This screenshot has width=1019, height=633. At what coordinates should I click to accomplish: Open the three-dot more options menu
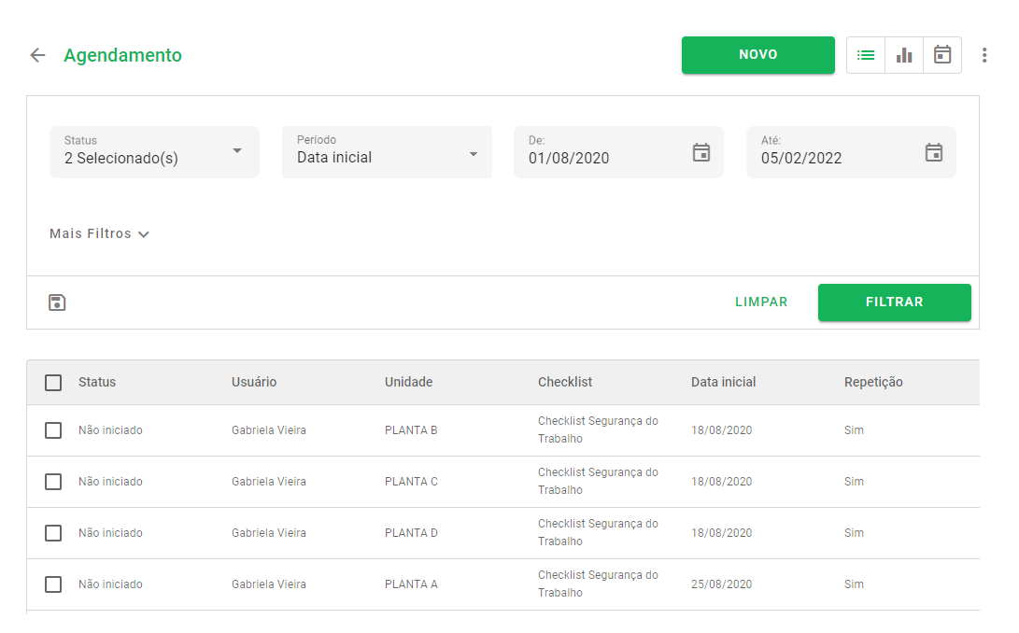tap(984, 55)
